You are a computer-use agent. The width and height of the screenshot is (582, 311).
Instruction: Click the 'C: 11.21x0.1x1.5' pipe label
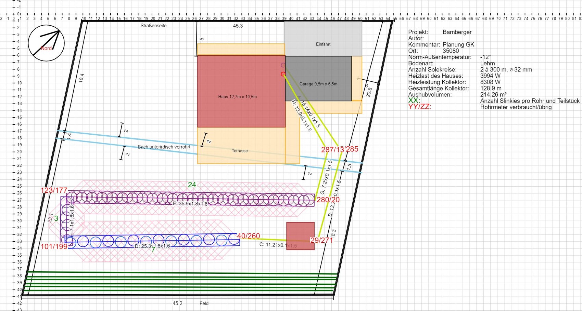278,245
